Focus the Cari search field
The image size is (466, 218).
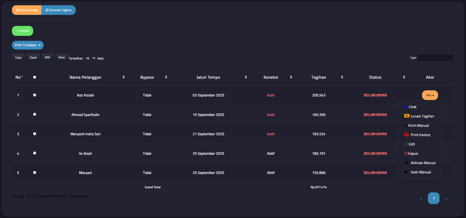pyautogui.click(x=435, y=58)
